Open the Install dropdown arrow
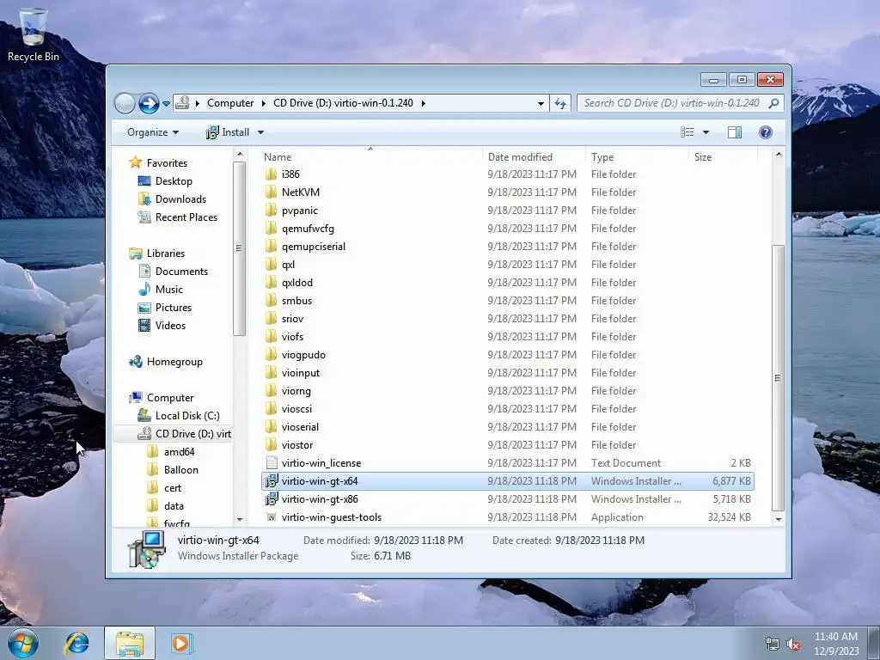The image size is (880, 660). coord(260,132)
